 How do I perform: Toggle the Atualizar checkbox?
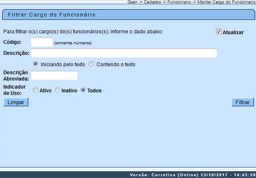click(x=218, y=32)
